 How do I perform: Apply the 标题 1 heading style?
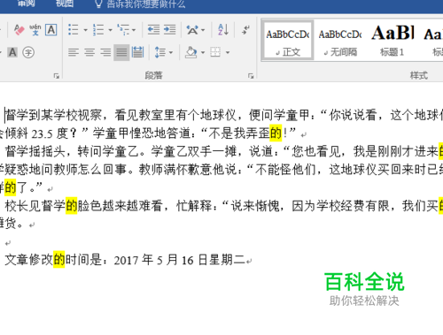point(392,41)
